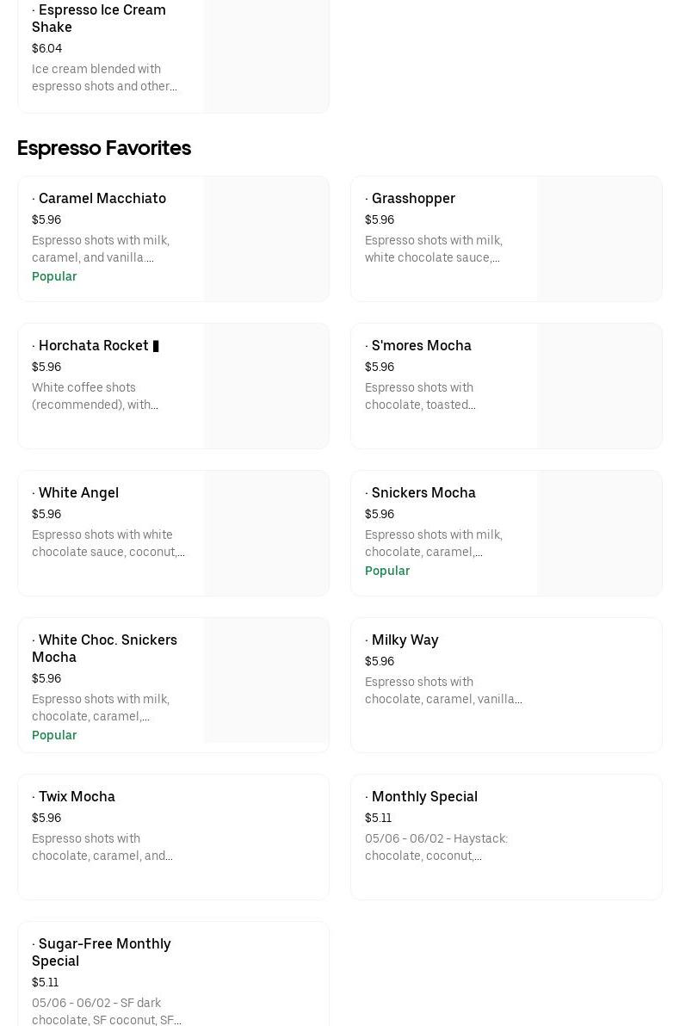Click the Grasshopper drink title

tap(412, 198)
